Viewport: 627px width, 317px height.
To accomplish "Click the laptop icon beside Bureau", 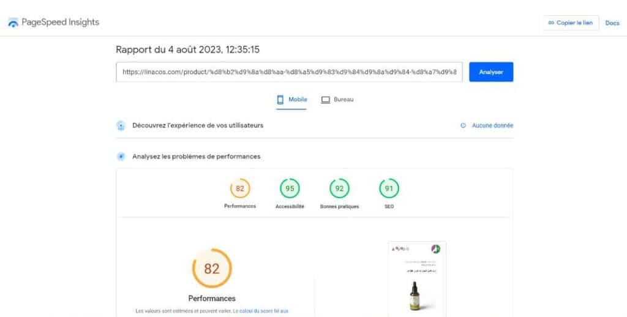I will pos(326,100).
